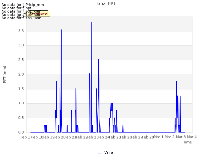212x159 pixels.
Task: Click the 3.5 mm peak near Feb 20
Action: click(61, 30)
